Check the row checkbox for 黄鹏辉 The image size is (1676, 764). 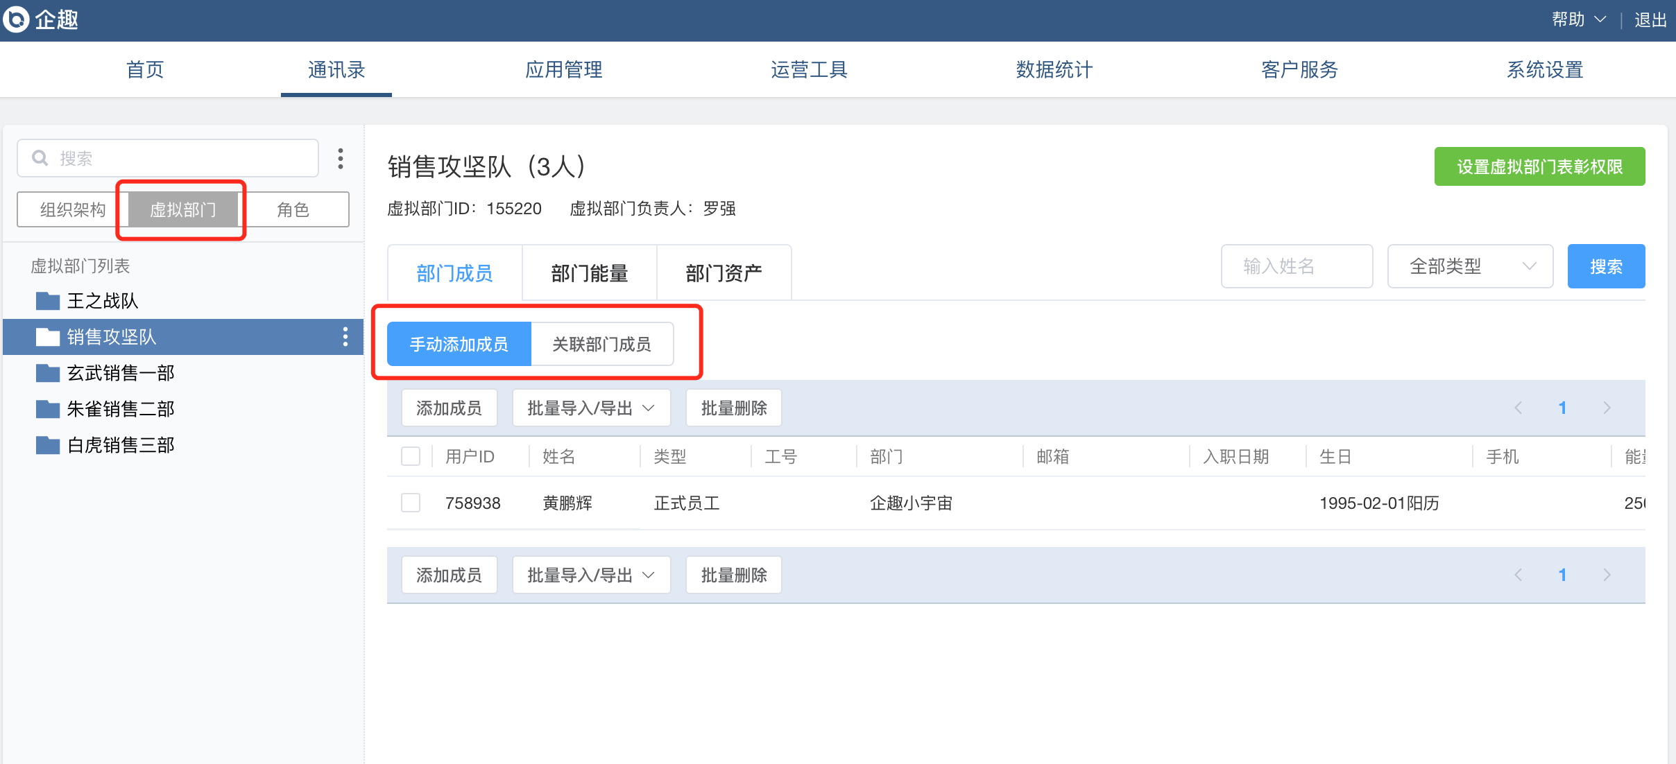pos(411,503)
